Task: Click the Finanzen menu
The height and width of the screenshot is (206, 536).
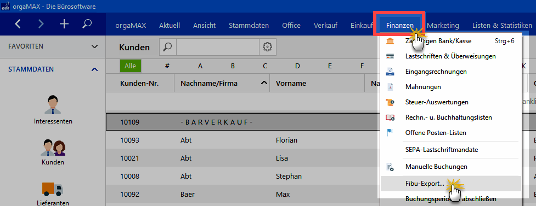Action: click(400, 25)
